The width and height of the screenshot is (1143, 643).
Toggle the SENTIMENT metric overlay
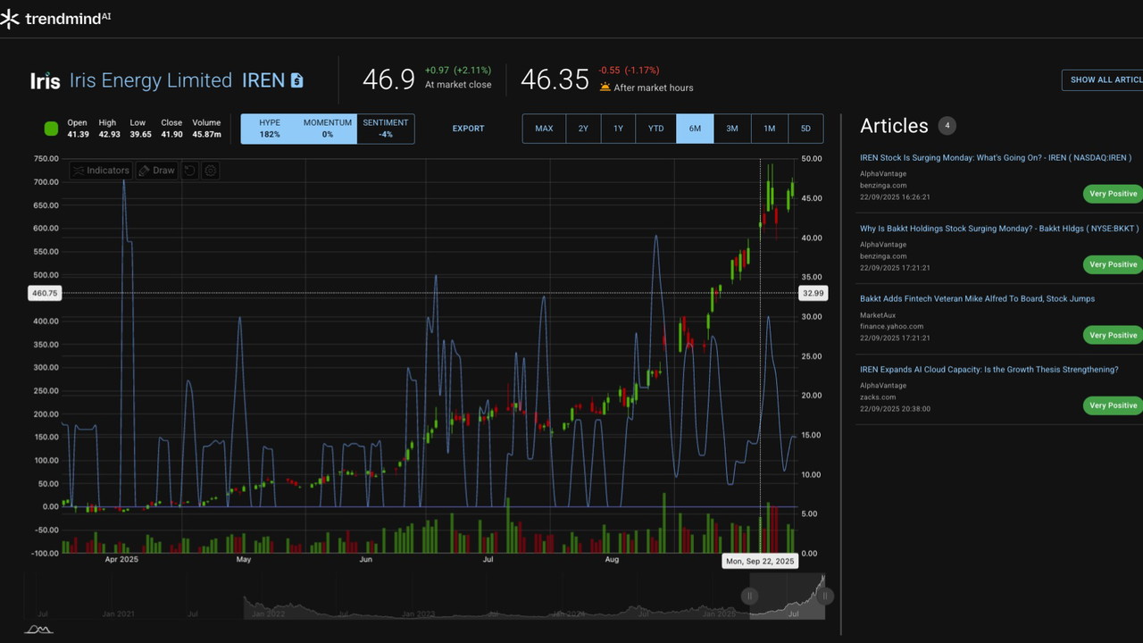386,129
